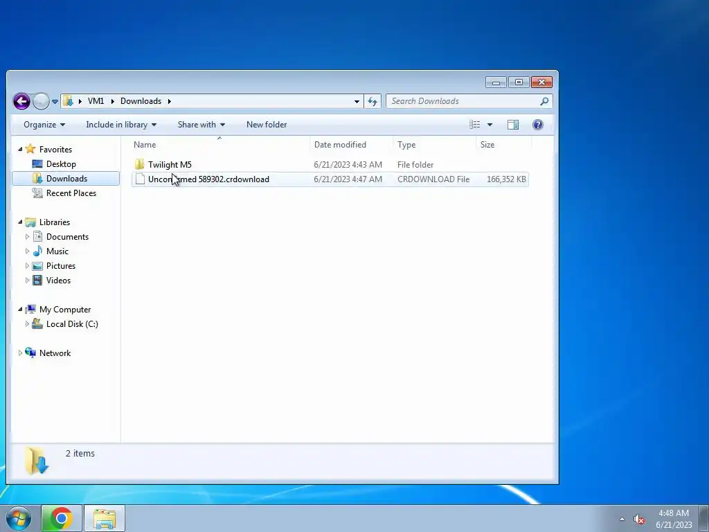
Task: Click the 6/21/2023 4:43 AM date cell
Action: coord(348,165)
